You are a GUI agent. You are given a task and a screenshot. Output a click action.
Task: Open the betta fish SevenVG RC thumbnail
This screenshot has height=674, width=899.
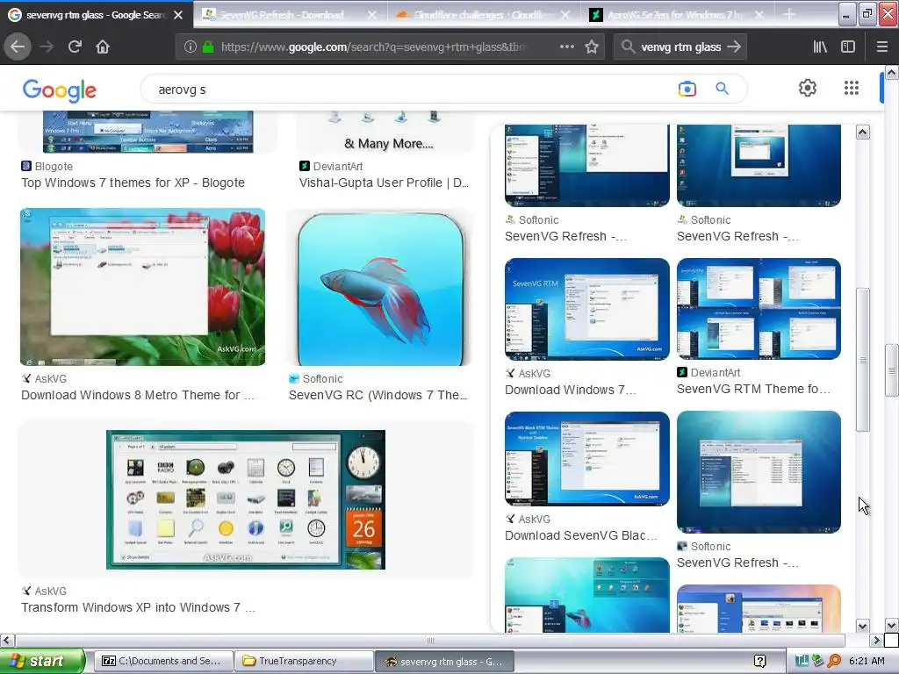point(380,288)
